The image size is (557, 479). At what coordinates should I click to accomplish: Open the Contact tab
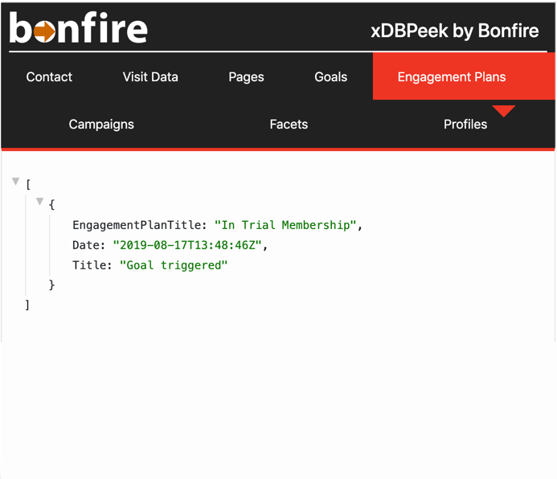49,76
